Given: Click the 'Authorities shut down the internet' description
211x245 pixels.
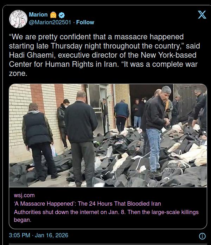Looking at the screenshot, I should point(106,212).
